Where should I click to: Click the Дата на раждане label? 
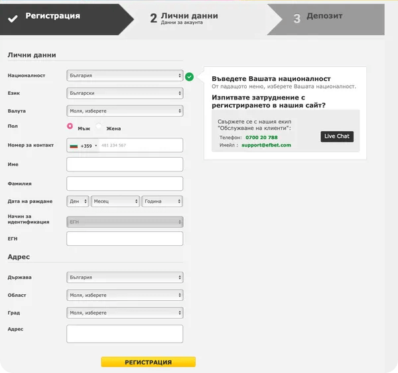coord(30,201)
